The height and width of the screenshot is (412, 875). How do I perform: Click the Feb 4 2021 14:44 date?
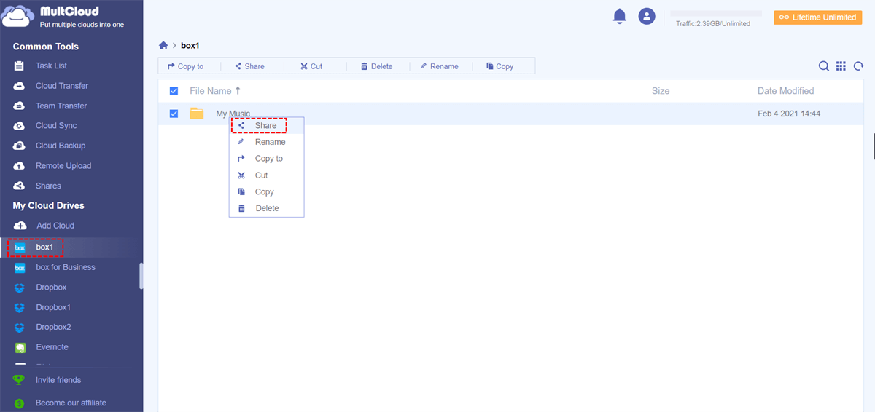tap(790, 114)
